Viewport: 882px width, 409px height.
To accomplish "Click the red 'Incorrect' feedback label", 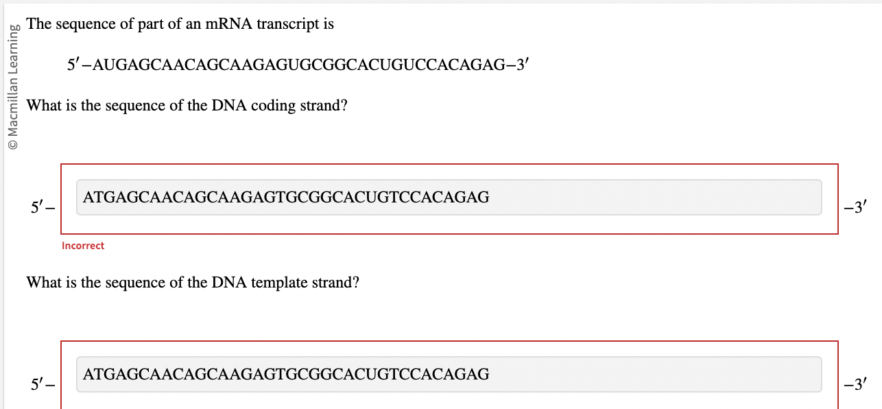I will pyautogui.click(x=82, y=245).
